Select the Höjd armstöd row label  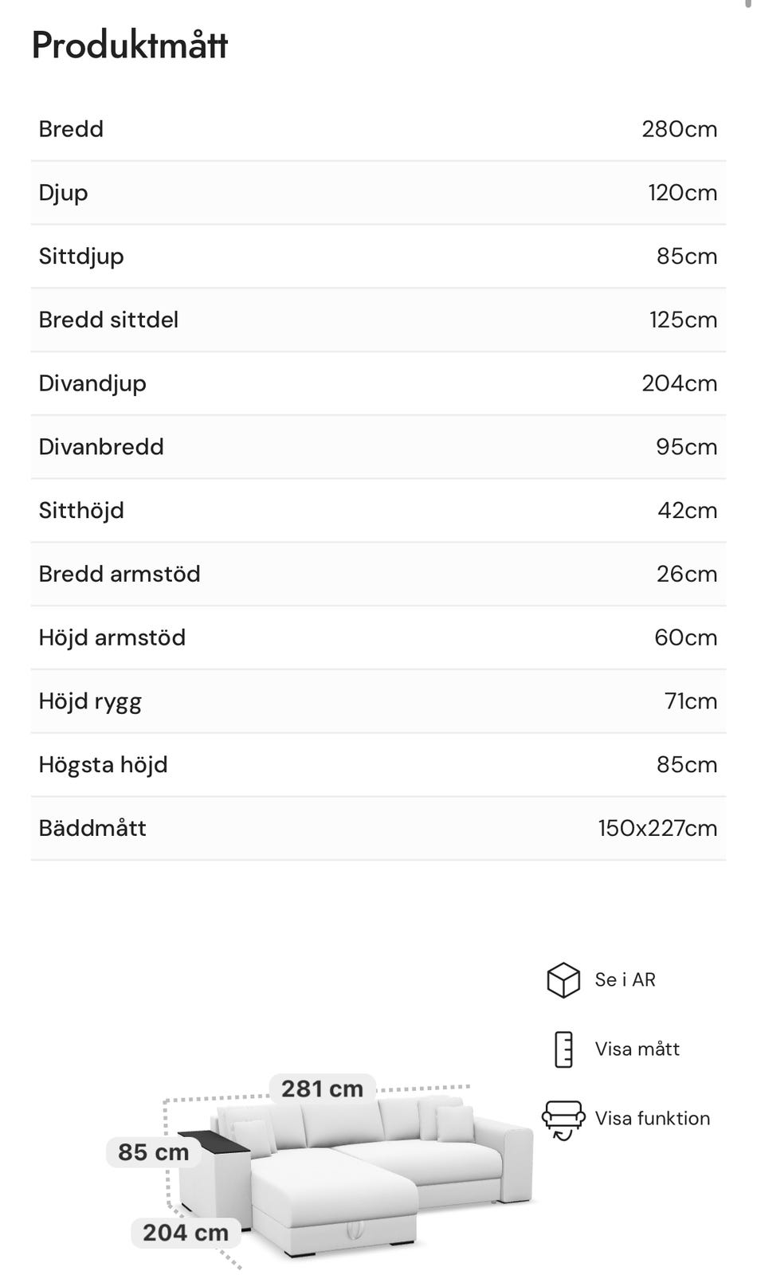[112, 637]
